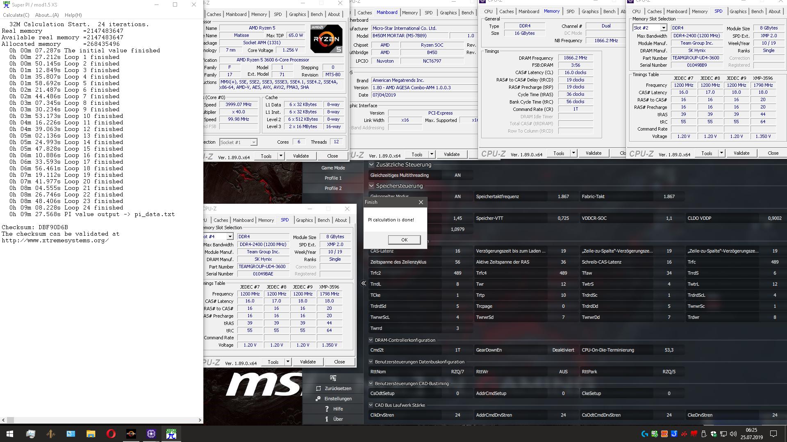Viewport: 787px width, 442px height.
Task: Open Über about in Ryzen Master
Action: 333,419
